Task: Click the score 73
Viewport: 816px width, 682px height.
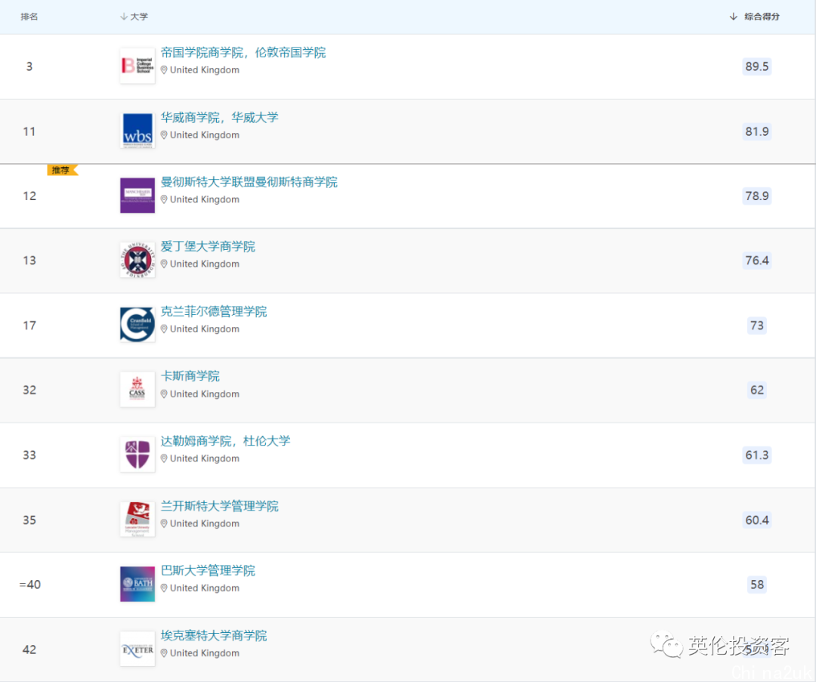Action: coord(756,326)
